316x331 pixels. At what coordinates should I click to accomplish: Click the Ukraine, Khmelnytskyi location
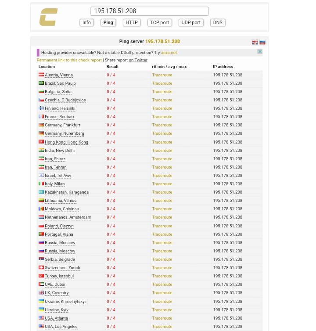[x=65, y=302]
